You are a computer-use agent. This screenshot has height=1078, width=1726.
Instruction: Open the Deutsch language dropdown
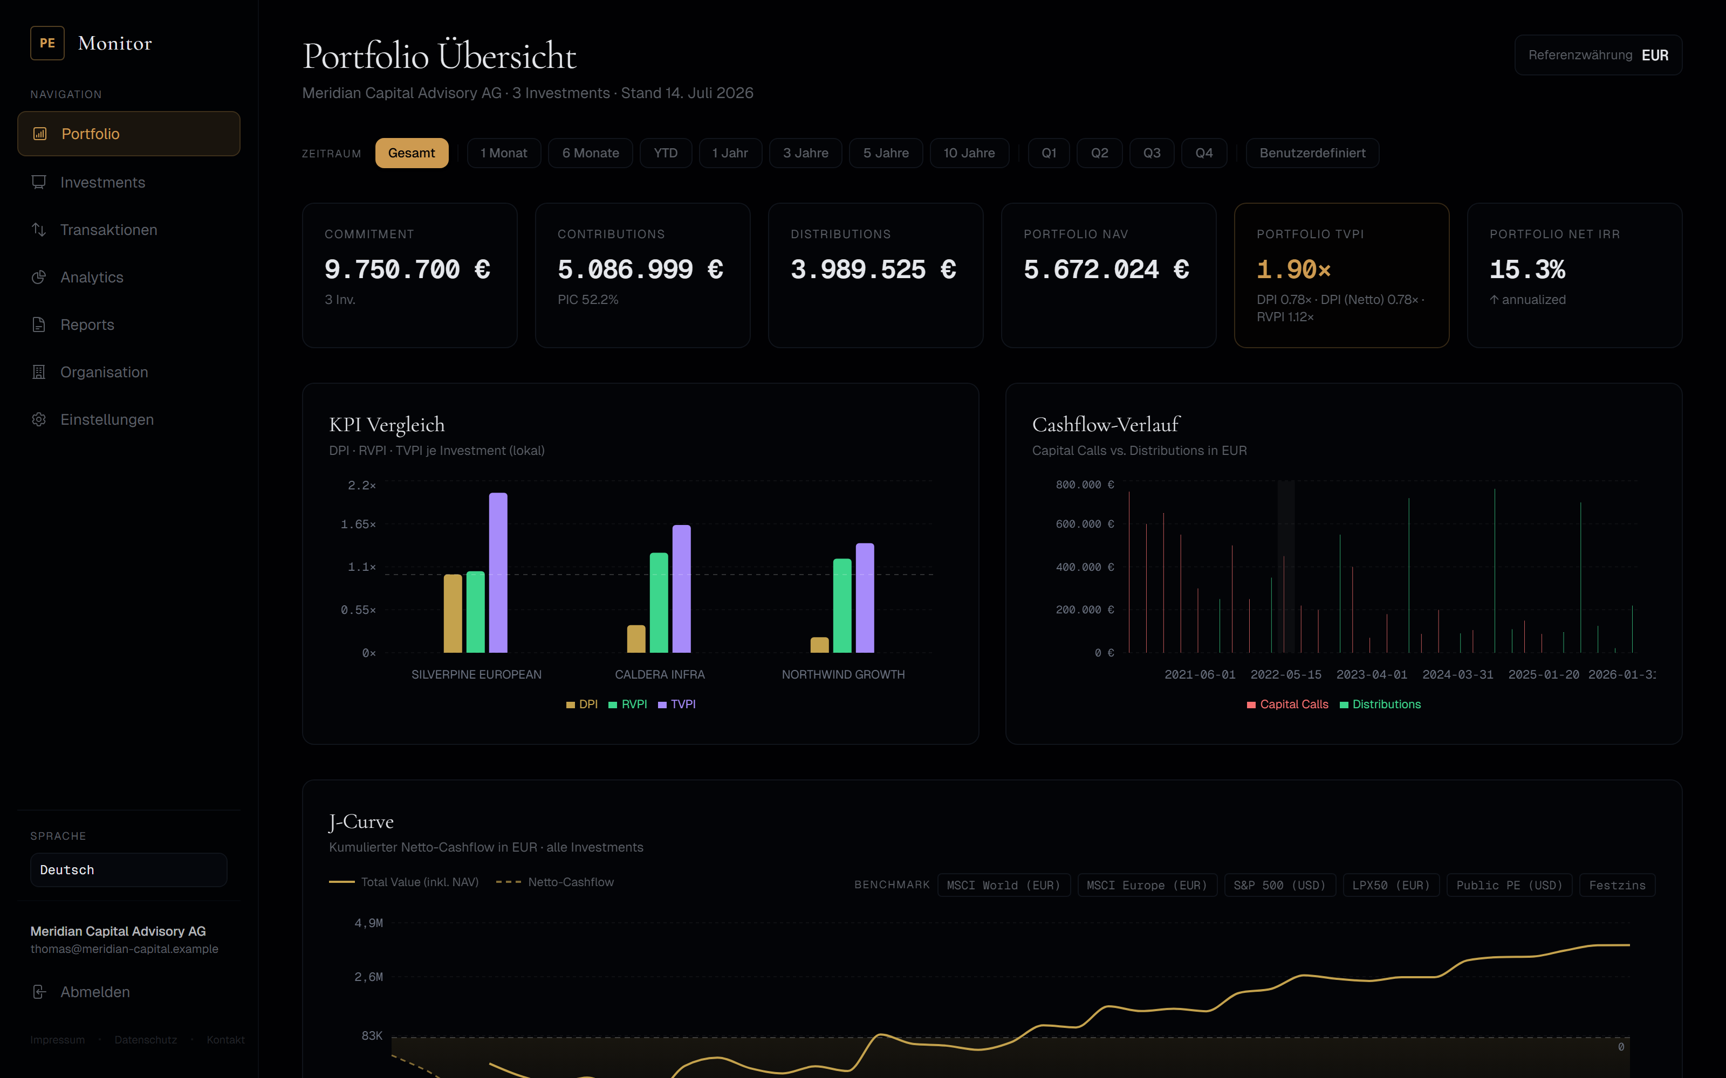click(x=128, y=870)
